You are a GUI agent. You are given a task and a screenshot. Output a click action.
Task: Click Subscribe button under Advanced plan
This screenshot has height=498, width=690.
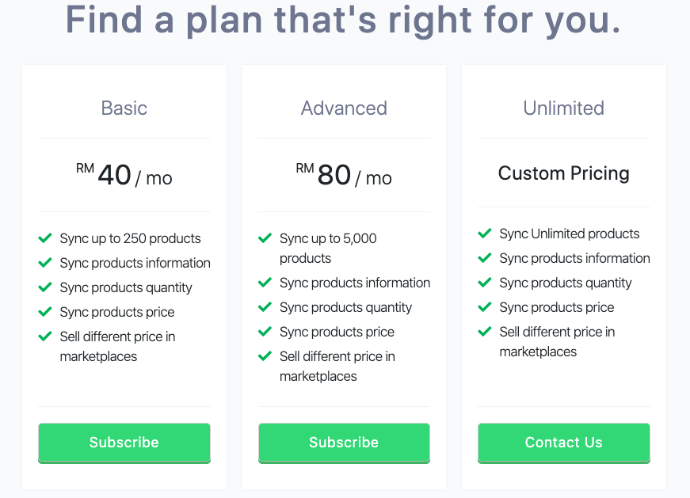tap(344, 443)
